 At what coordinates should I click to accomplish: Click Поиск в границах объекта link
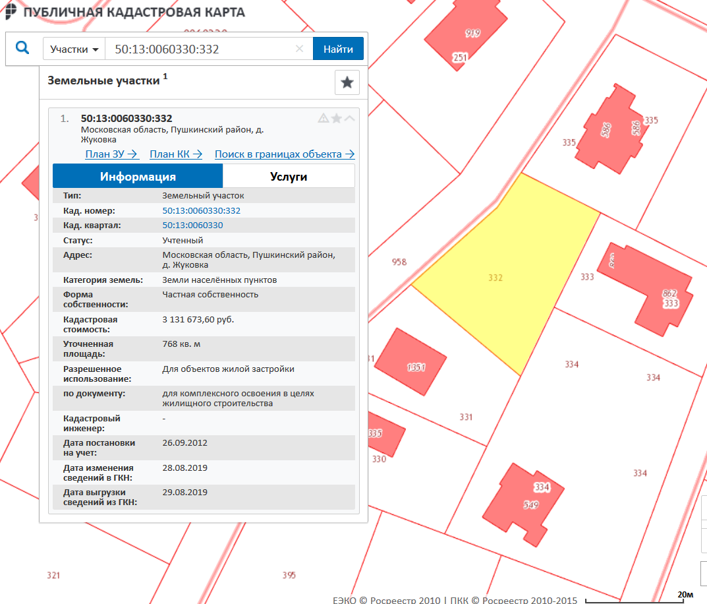[x=285, y=154]
